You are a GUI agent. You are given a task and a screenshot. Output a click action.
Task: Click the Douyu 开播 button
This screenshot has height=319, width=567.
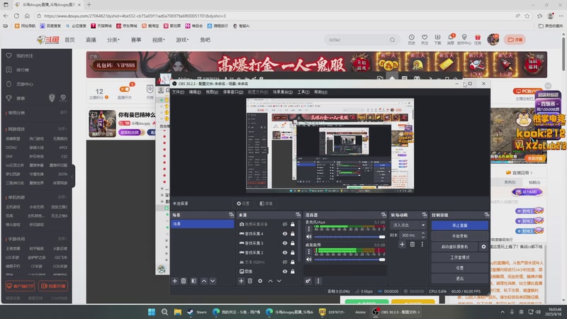[x=515, y=40]
